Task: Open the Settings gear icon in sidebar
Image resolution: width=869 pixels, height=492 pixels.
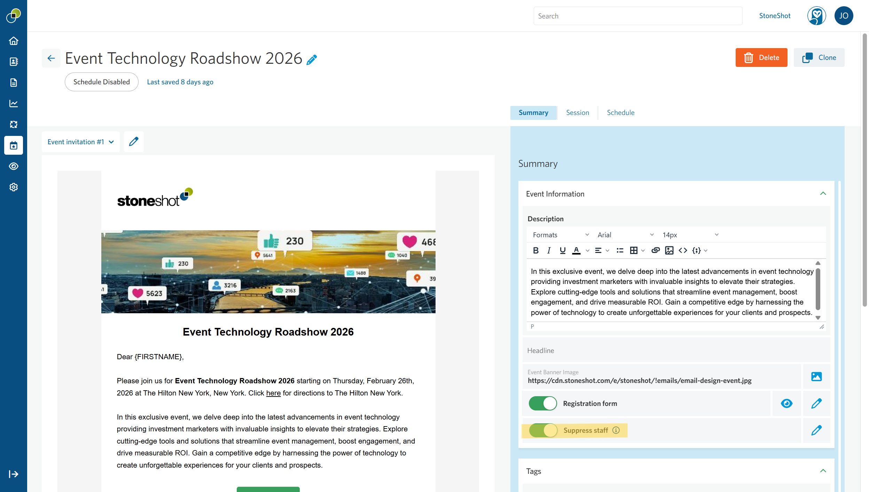Action: pyautogui.click(x=14, y=187)
